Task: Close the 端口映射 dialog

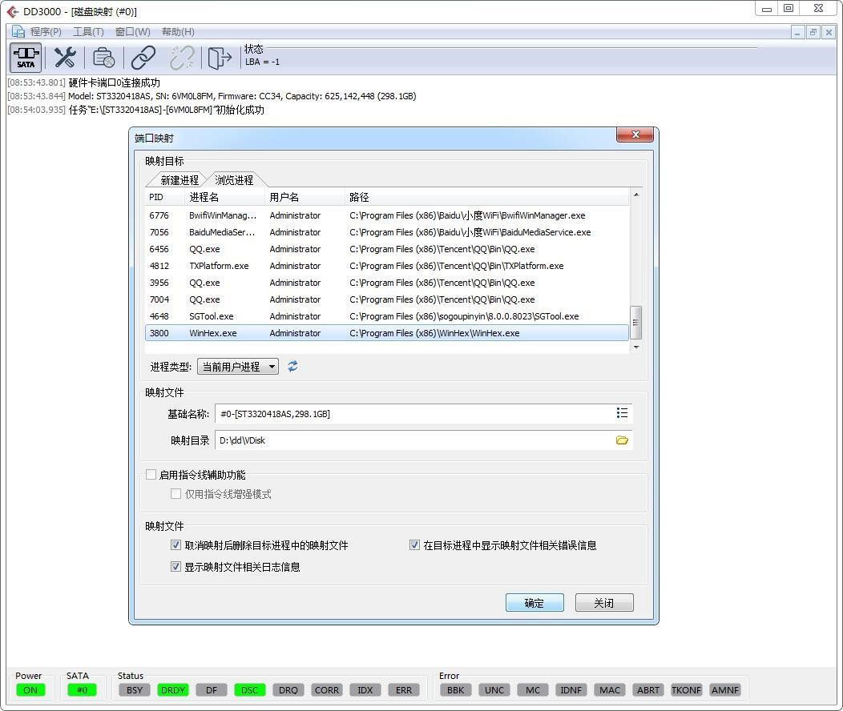Action: pos(635,135)
